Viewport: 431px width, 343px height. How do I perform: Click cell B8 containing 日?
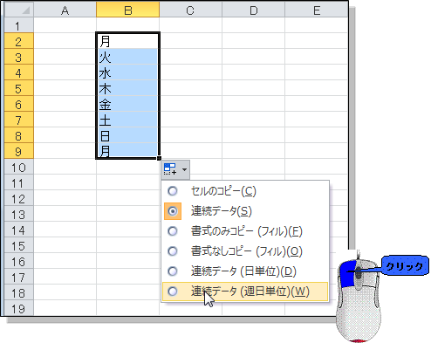pyautogui.click(x=127, y=135)
